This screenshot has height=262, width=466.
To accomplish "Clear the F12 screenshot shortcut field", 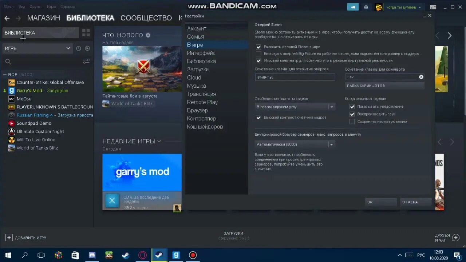I will point(421,77).
